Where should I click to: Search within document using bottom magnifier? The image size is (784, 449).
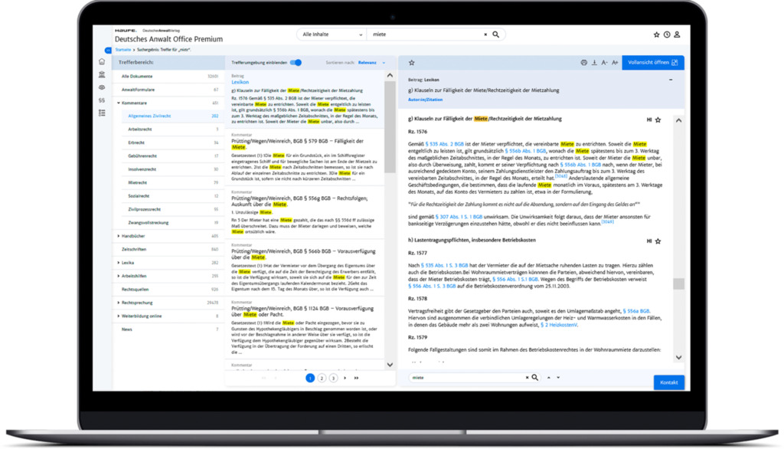click(x=534, y=378)
